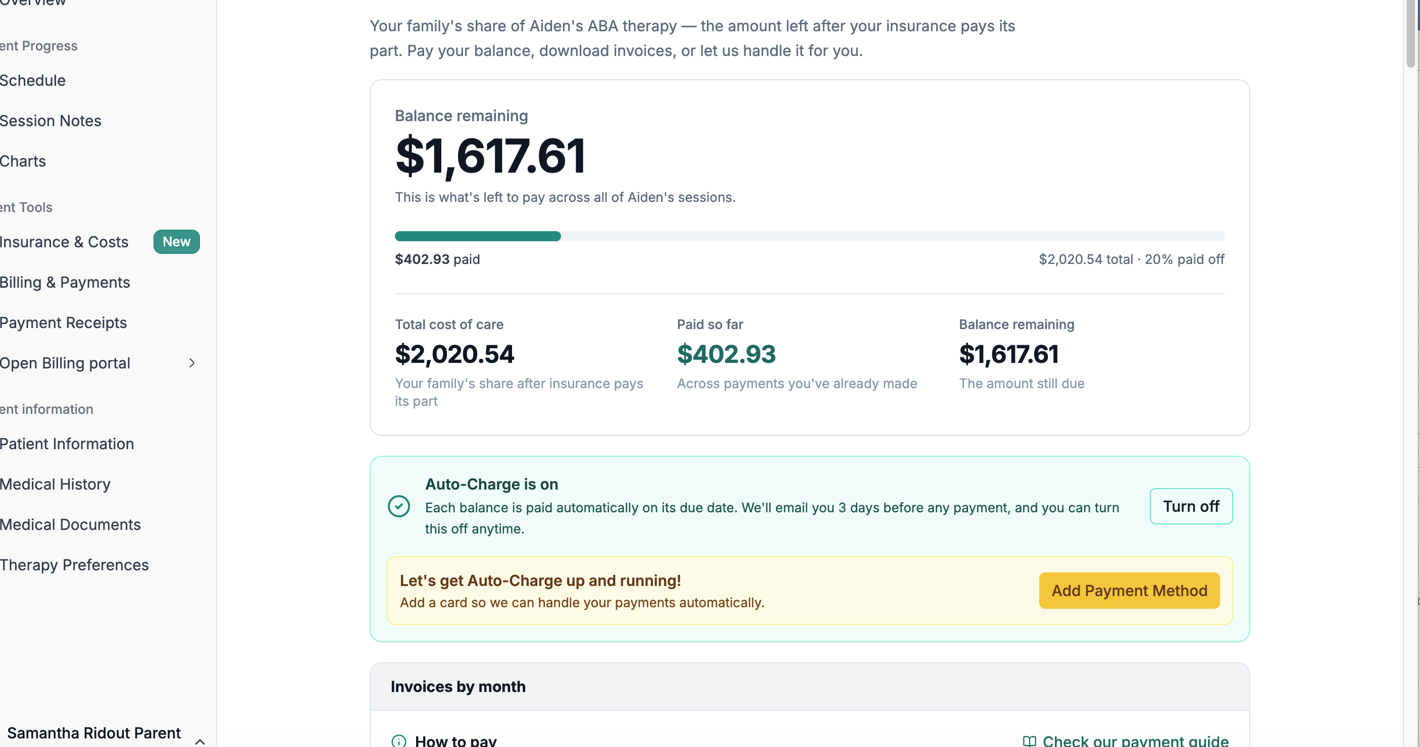Open the Charts section
1420x747 pixels.
(23, 162)
